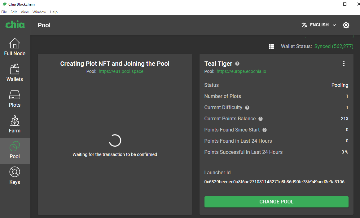Switch to list view icon
This screenshot has width=360, height=218.
(x=271, y=47)
